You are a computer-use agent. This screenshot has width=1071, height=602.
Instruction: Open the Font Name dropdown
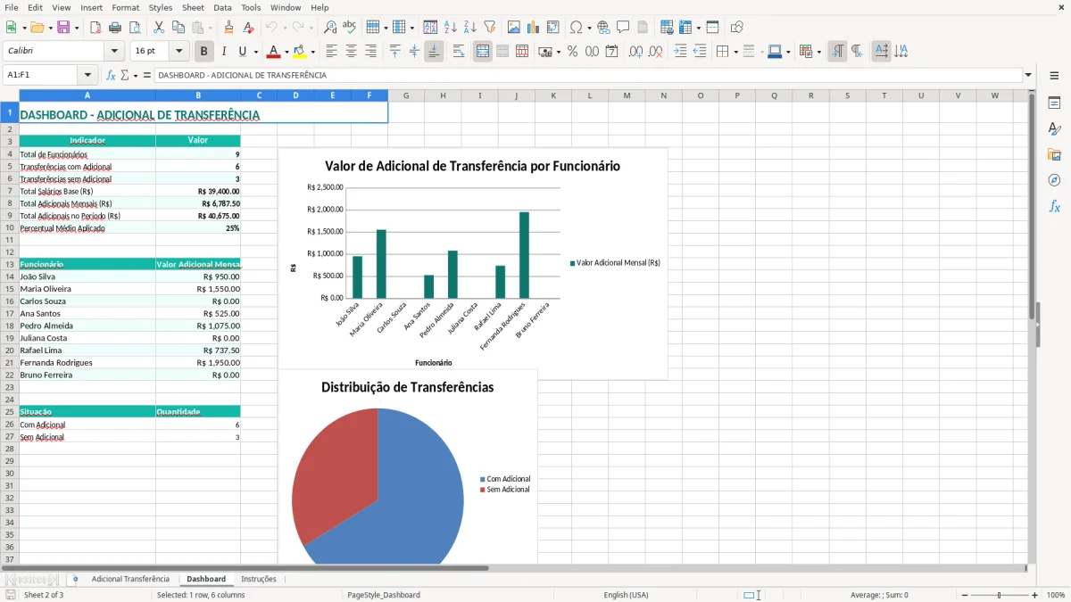pyautogui.click(x=113, y=52)
